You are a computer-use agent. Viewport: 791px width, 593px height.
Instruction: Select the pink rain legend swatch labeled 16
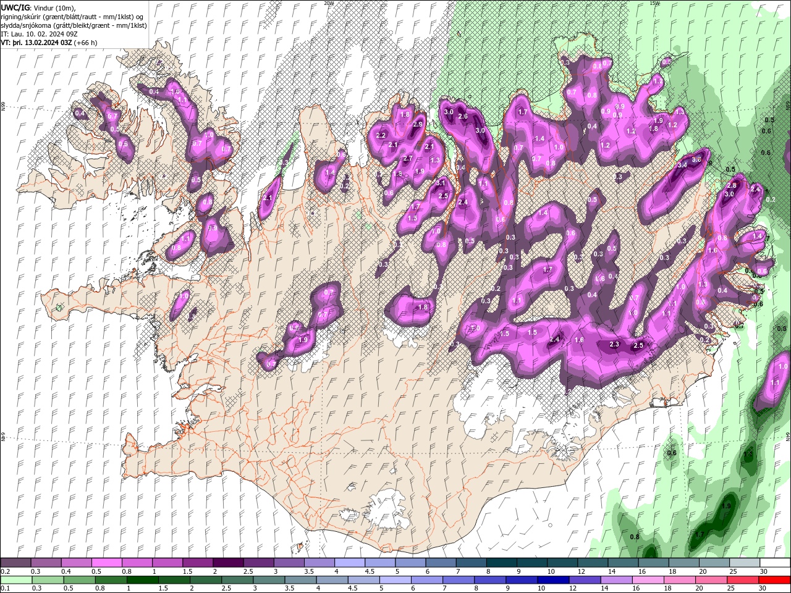[648, 580]
